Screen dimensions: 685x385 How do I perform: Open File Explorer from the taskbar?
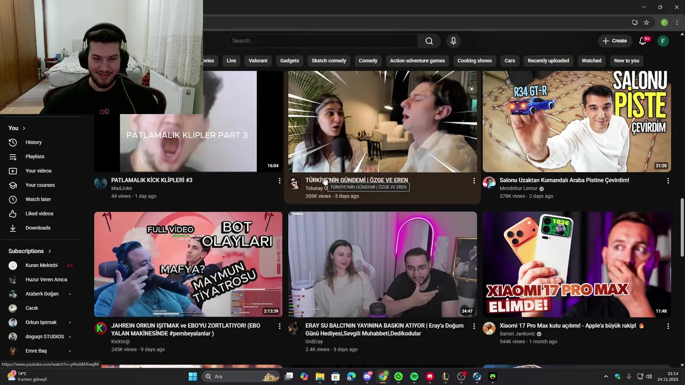click(x=320, y=376)
